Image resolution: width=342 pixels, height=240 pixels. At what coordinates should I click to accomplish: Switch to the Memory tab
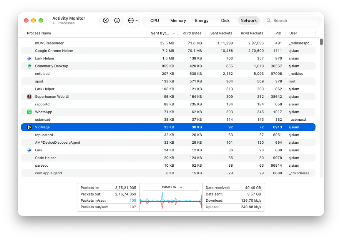[x=178, y=20]
